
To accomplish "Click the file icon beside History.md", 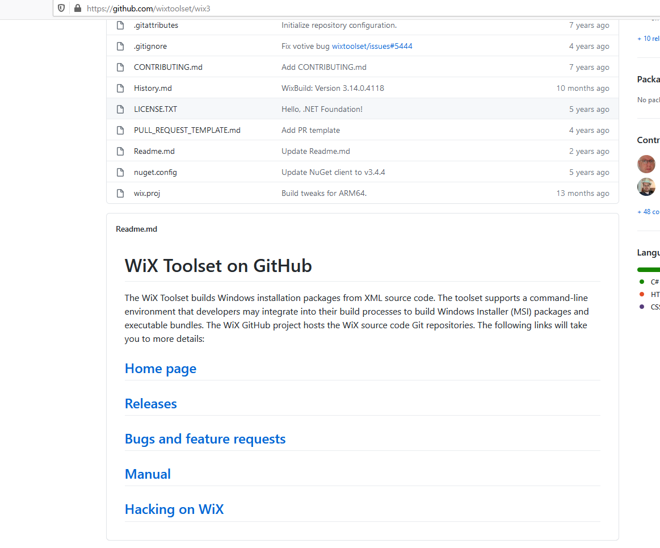I will click(120, 89).
